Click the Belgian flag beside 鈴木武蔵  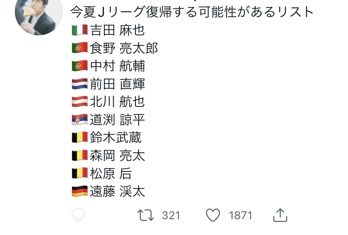point(80,137)
